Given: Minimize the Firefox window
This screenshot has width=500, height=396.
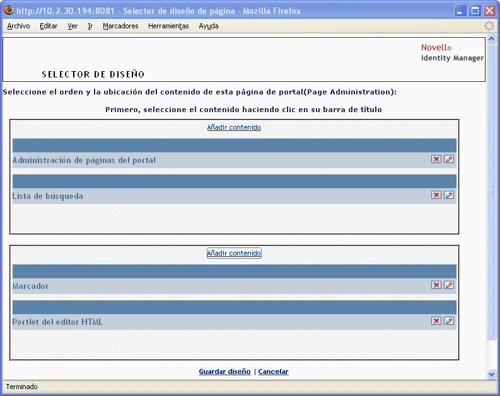Looking at the screenshot, I should (x=460, y=11).
